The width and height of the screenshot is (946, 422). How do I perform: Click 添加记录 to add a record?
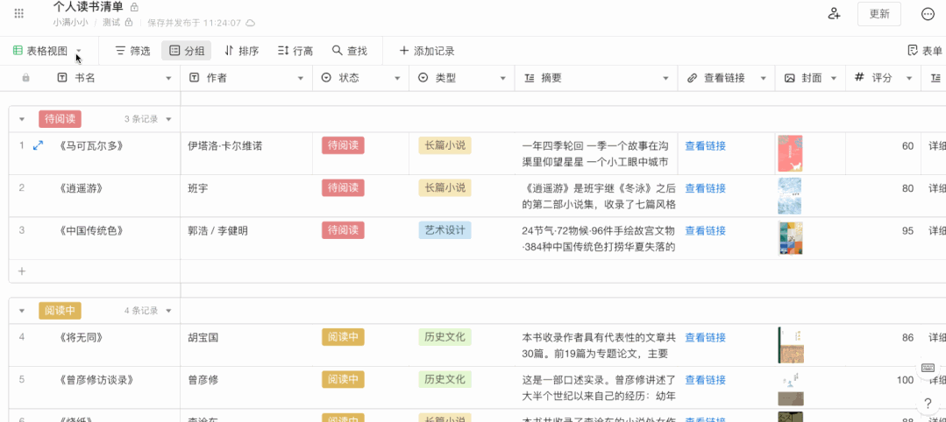tap(427, 52)
